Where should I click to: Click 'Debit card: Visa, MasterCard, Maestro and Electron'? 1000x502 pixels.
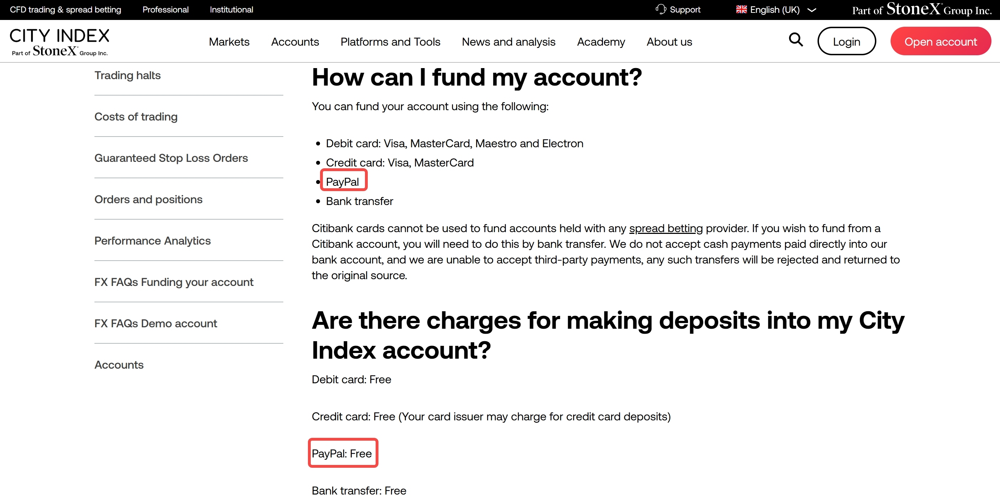pos(455,144)
